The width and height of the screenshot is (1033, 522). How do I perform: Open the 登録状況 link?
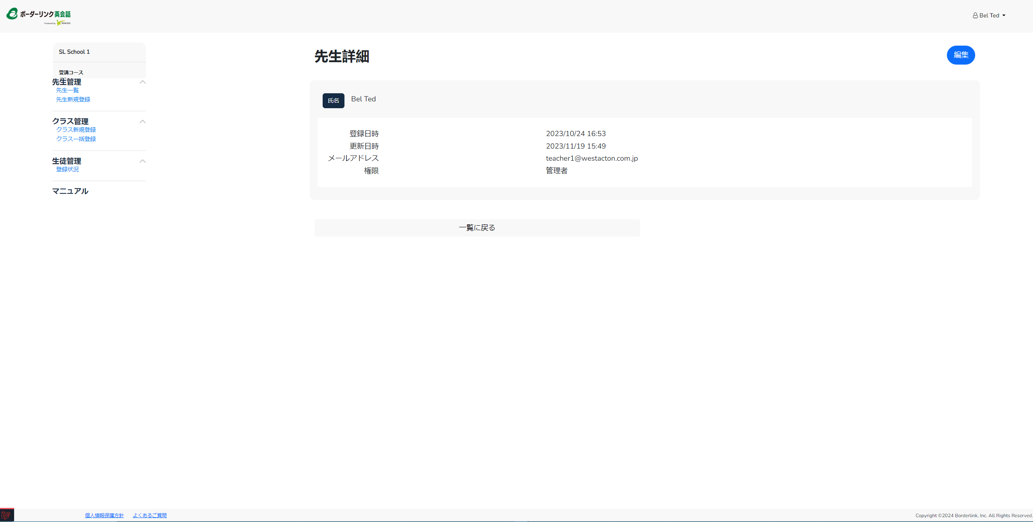[x=68, y=170]
